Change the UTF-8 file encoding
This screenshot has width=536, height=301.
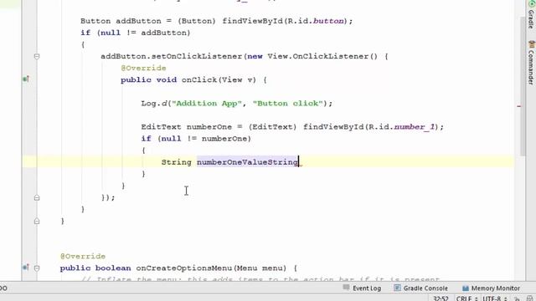(494, 298)
